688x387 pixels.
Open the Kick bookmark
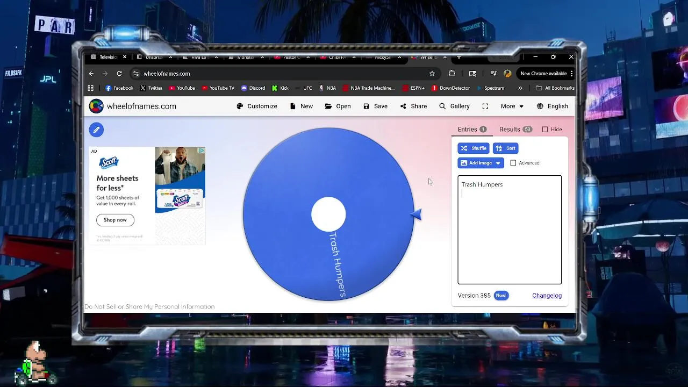[x=281, y=88]
